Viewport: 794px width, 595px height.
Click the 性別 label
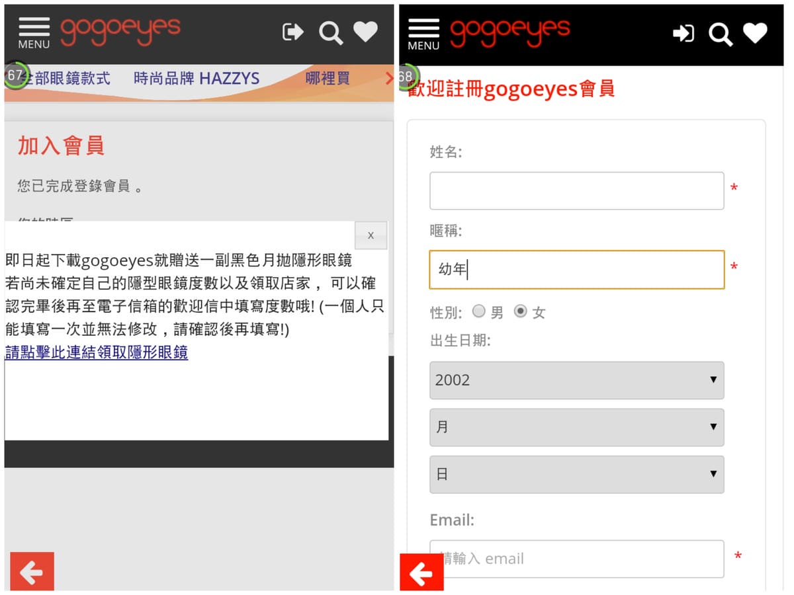tap(446, 312)
